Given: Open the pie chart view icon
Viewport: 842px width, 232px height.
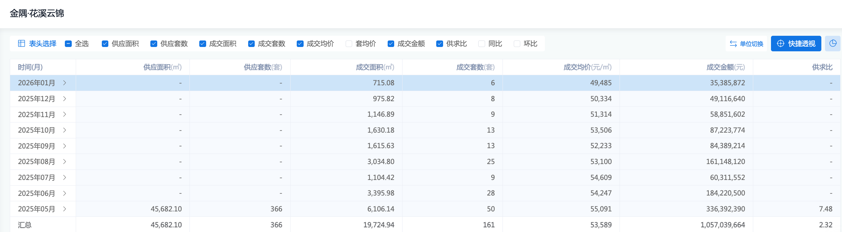Looking at the screenshot, I should (833, 44).
